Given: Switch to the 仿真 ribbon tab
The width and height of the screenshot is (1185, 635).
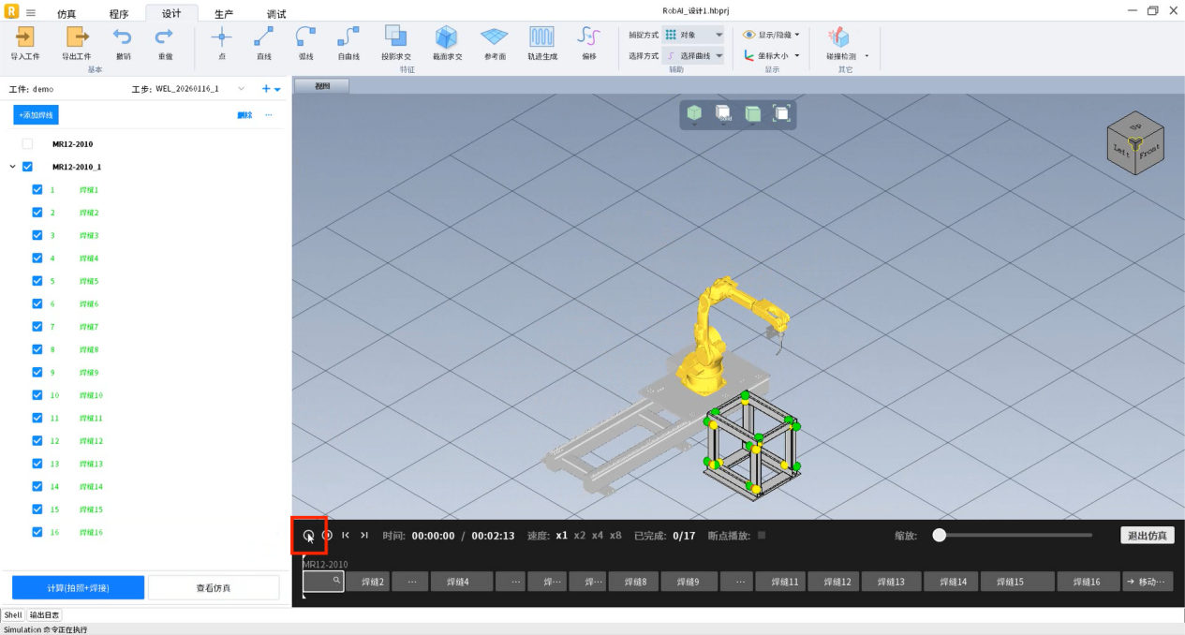Looking at the screenshot, I should (x=67, y=14).
